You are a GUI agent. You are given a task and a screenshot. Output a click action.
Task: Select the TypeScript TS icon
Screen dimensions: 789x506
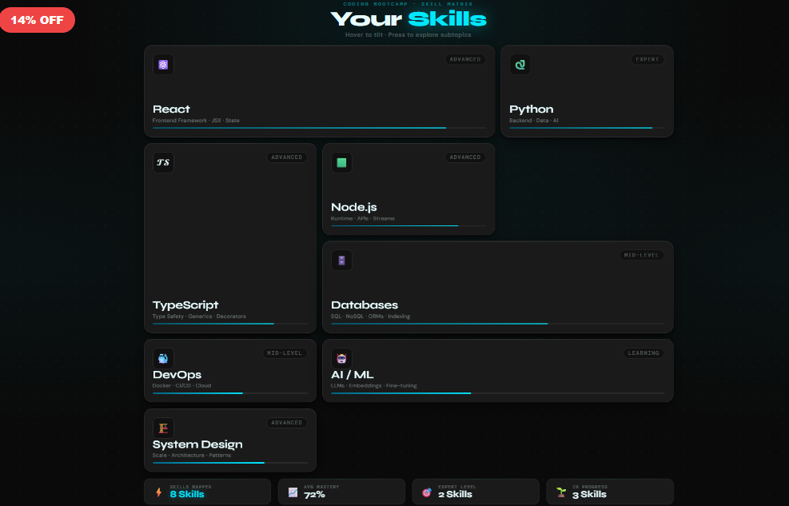click(x=163, y=163)
